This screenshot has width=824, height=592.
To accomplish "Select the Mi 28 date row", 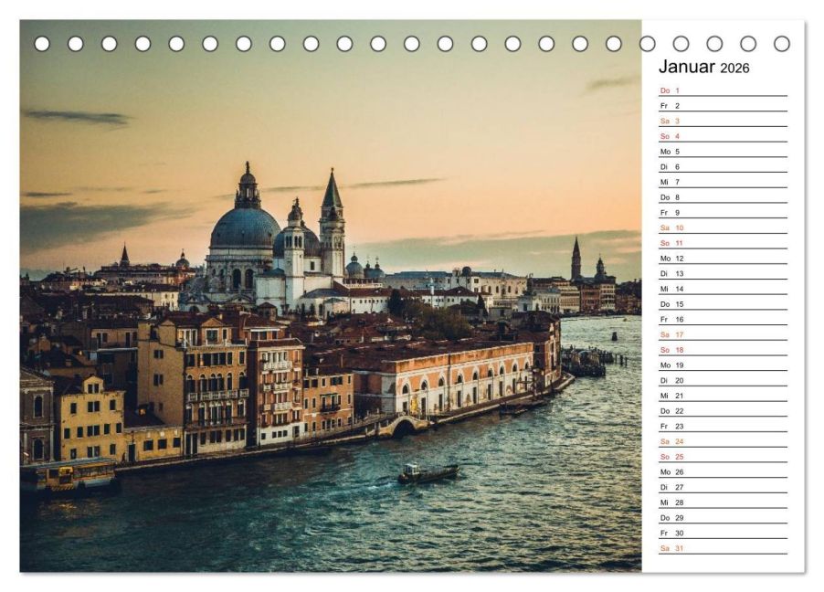I will pyautogui.click(x=723, y=502).
